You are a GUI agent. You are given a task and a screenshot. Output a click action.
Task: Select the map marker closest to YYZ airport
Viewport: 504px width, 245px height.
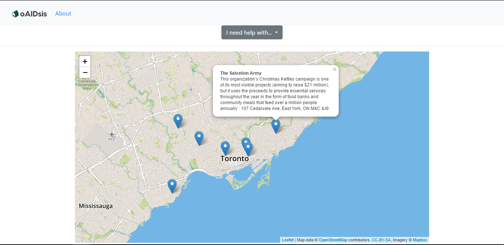click(178, 121)
